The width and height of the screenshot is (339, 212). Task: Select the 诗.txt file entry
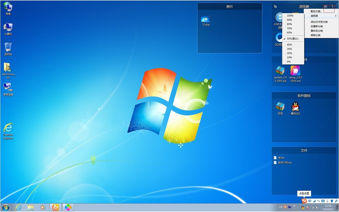pos(279,158)
